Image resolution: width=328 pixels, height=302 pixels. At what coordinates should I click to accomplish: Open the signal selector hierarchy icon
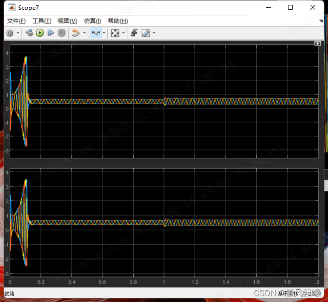click(76, 33)
